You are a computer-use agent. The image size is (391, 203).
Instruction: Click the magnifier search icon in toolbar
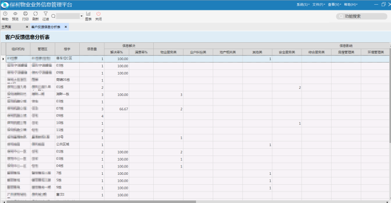coord(53,16)
